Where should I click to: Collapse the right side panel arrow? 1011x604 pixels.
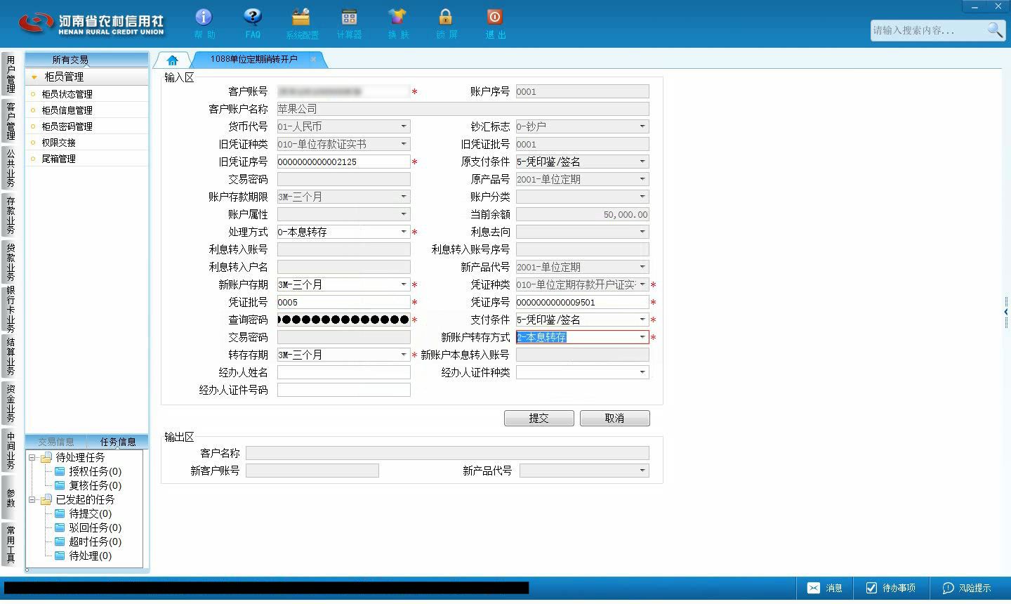pyautogui.click(x=1007, y=311)
